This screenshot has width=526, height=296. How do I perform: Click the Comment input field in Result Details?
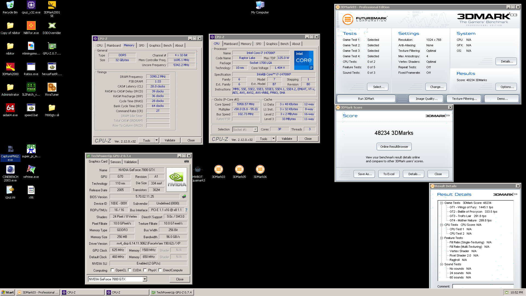pyautogui.click(x=483, y=286)
